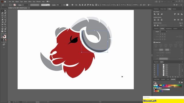Open the Graphic Style dropdown arrow
This screenshot has height=103, width=184.
click(x=69, y=5)
